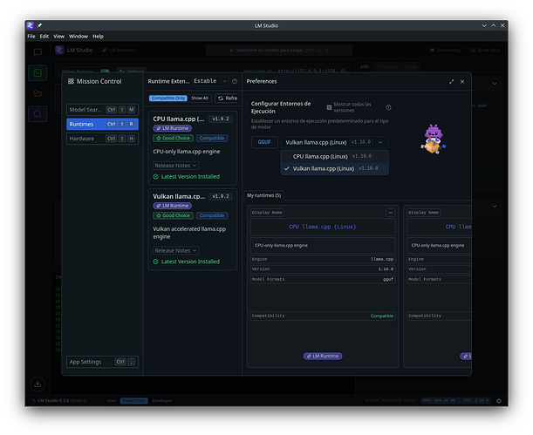Open the Discover search icon in the sidebar

(x=38, y=113)
